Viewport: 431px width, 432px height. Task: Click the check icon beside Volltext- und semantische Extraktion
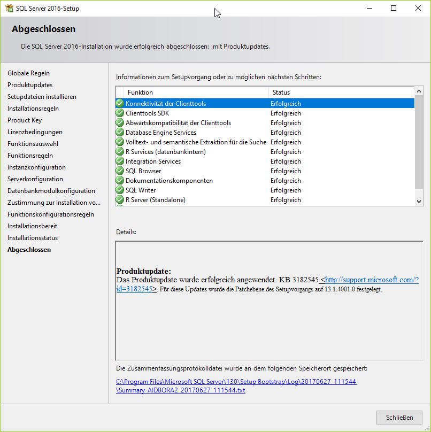point(120,142)
